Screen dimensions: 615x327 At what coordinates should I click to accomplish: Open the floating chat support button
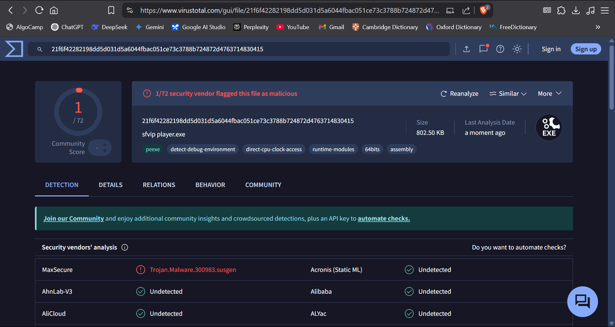[582, 302]
